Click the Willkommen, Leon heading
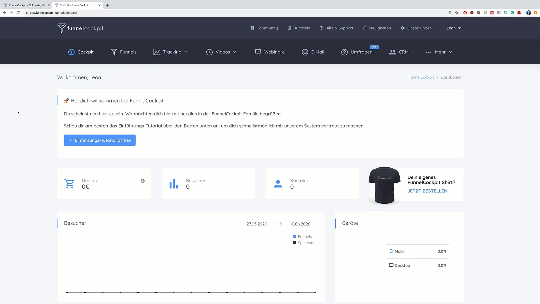The height and width of the screenshot is (304, 540). pos(79,77)
